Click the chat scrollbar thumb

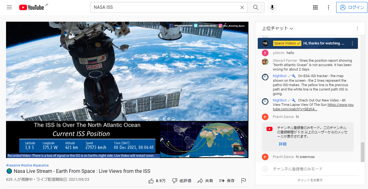(363, 151)
